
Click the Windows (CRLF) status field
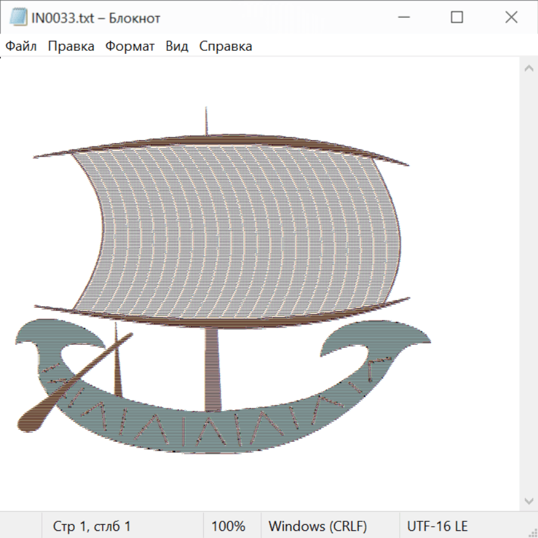[x=317, y=526]
